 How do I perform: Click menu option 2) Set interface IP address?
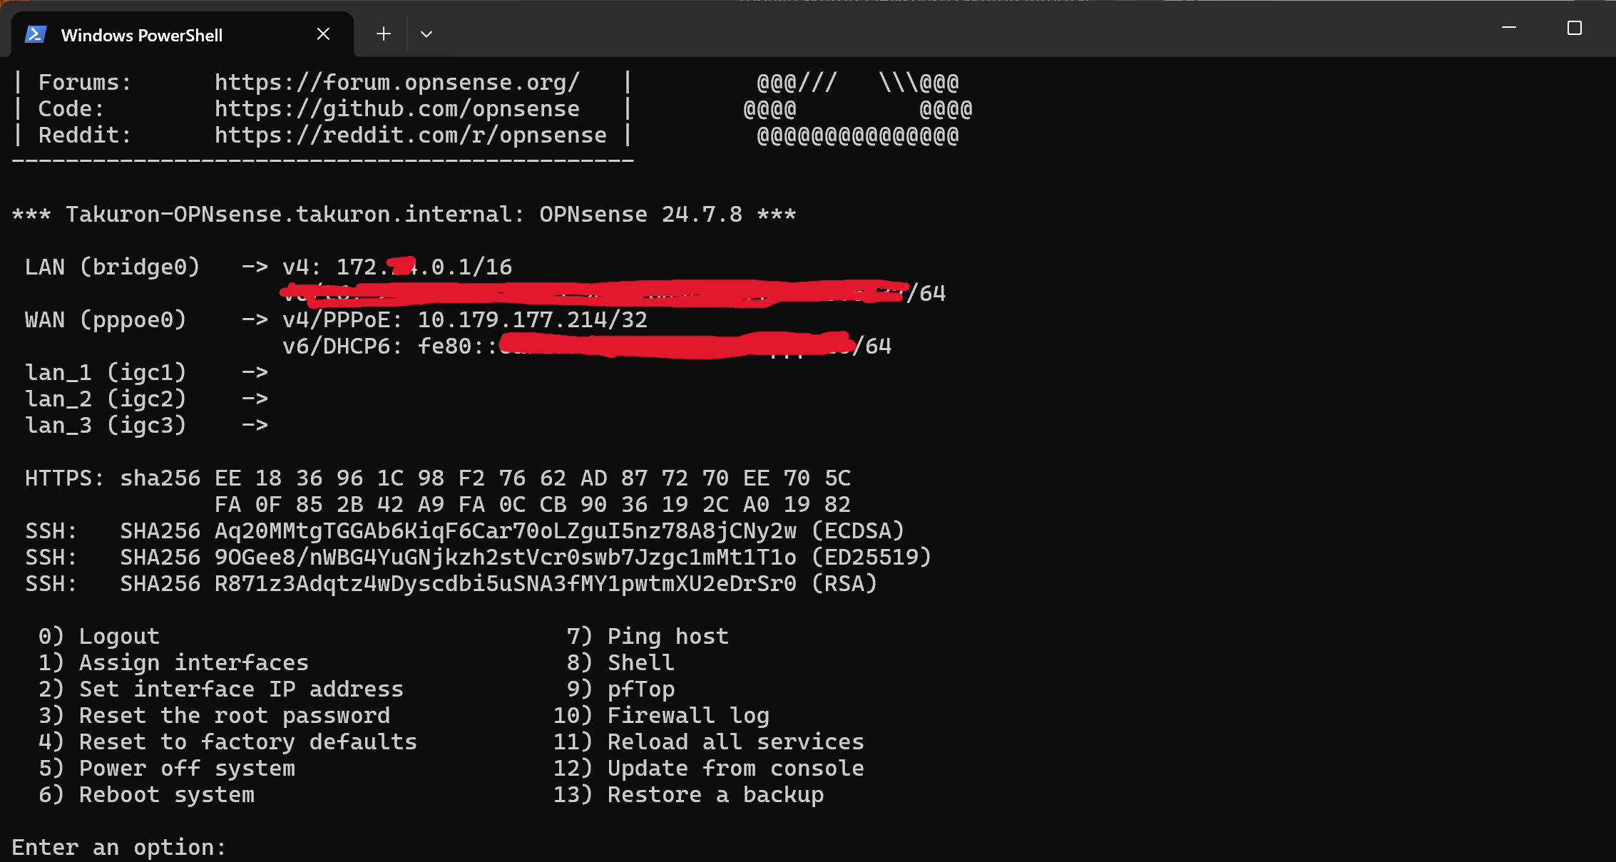221,689
